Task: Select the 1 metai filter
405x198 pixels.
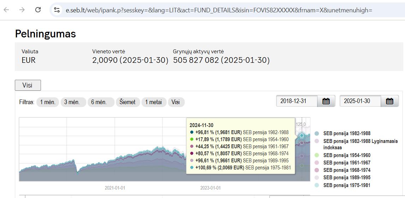Action: pyautogui.click(x=154, y=102)
